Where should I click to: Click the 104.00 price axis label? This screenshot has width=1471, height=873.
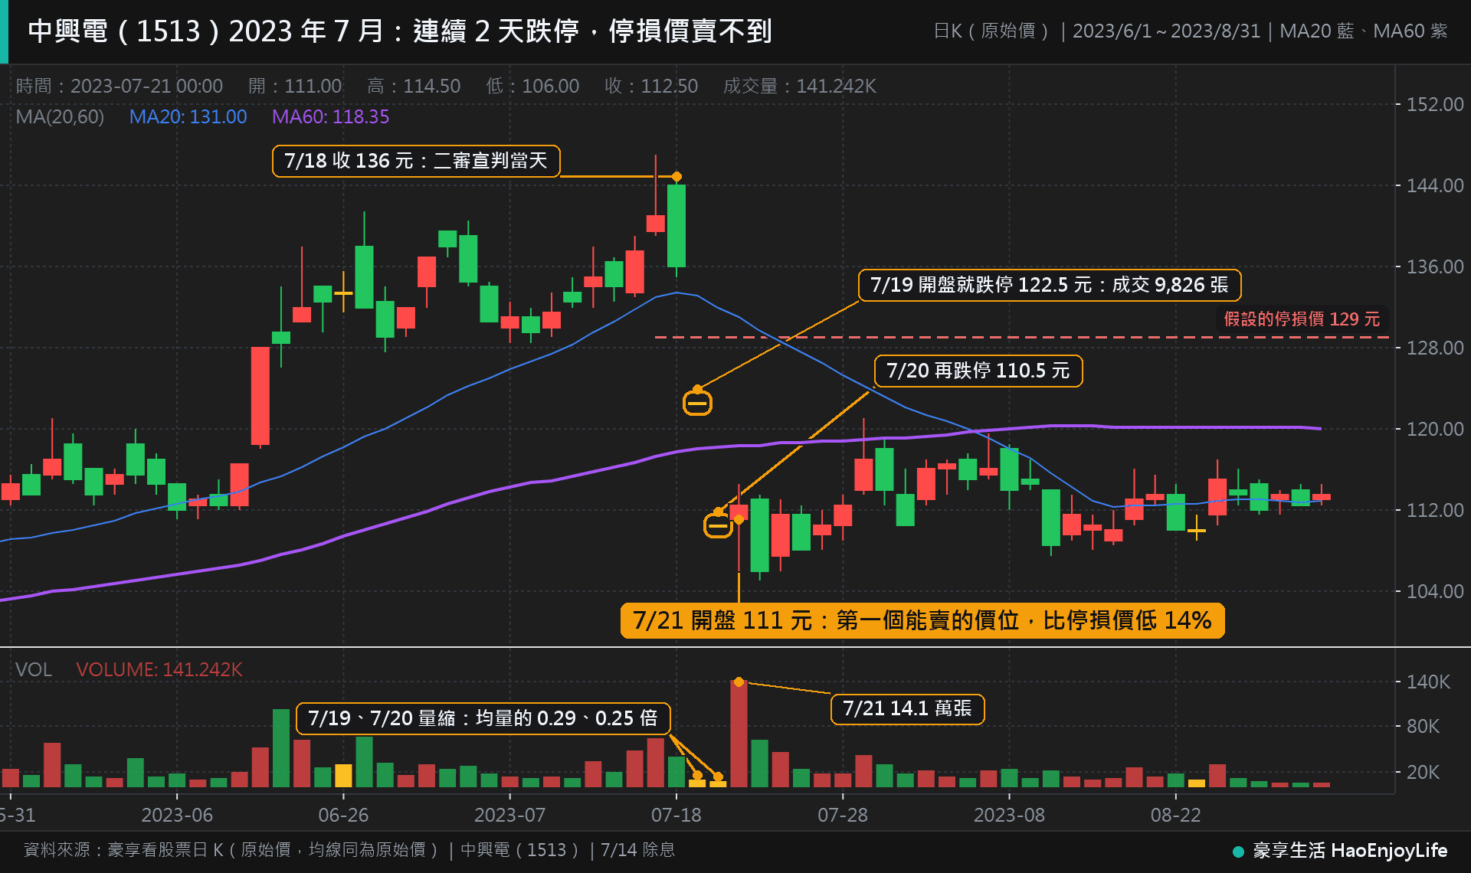tap(1435, 591)
